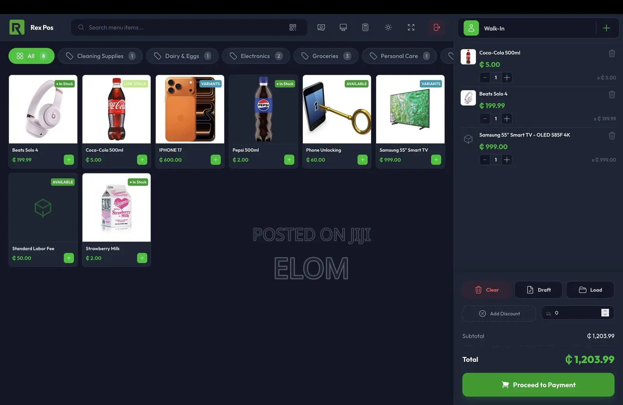The width and height of the screenshot is (623, 405).
Task: Remove Samsung 55" Smart TV from cart
Action: (612, 136)
